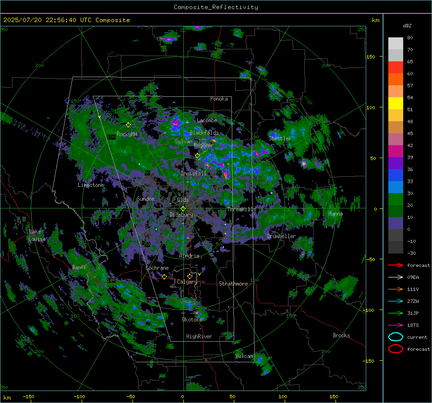Click the yellow diamond marker below Cochrane
Viewport: 432px width, 403px height.
[x=164, y=276]
